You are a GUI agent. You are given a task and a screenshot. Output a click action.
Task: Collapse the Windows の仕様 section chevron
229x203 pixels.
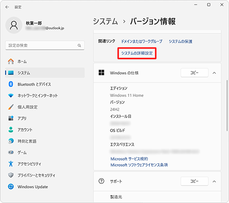214,73
